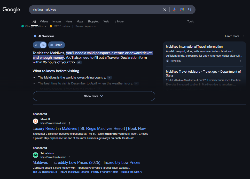The height and width of the screenshot is (179, 250).
Task: Play AI Overview with Listen button
Action: point(57,45)
